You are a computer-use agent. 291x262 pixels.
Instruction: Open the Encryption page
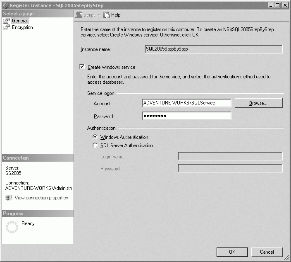click(22, 27)
